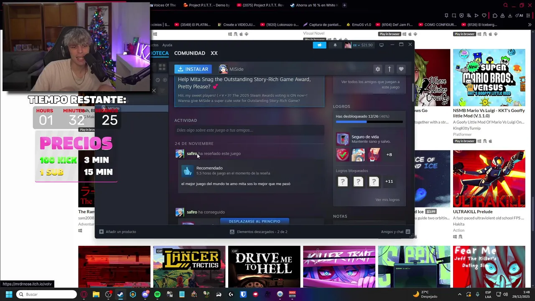Click the achievements 12/26 progress bar
The image size is (535, 301).
click(369, 122)
